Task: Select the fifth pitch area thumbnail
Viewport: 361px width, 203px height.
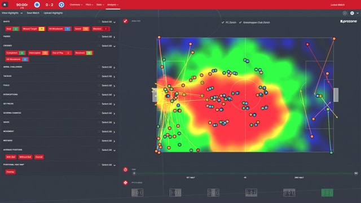Action: [289, 193]
